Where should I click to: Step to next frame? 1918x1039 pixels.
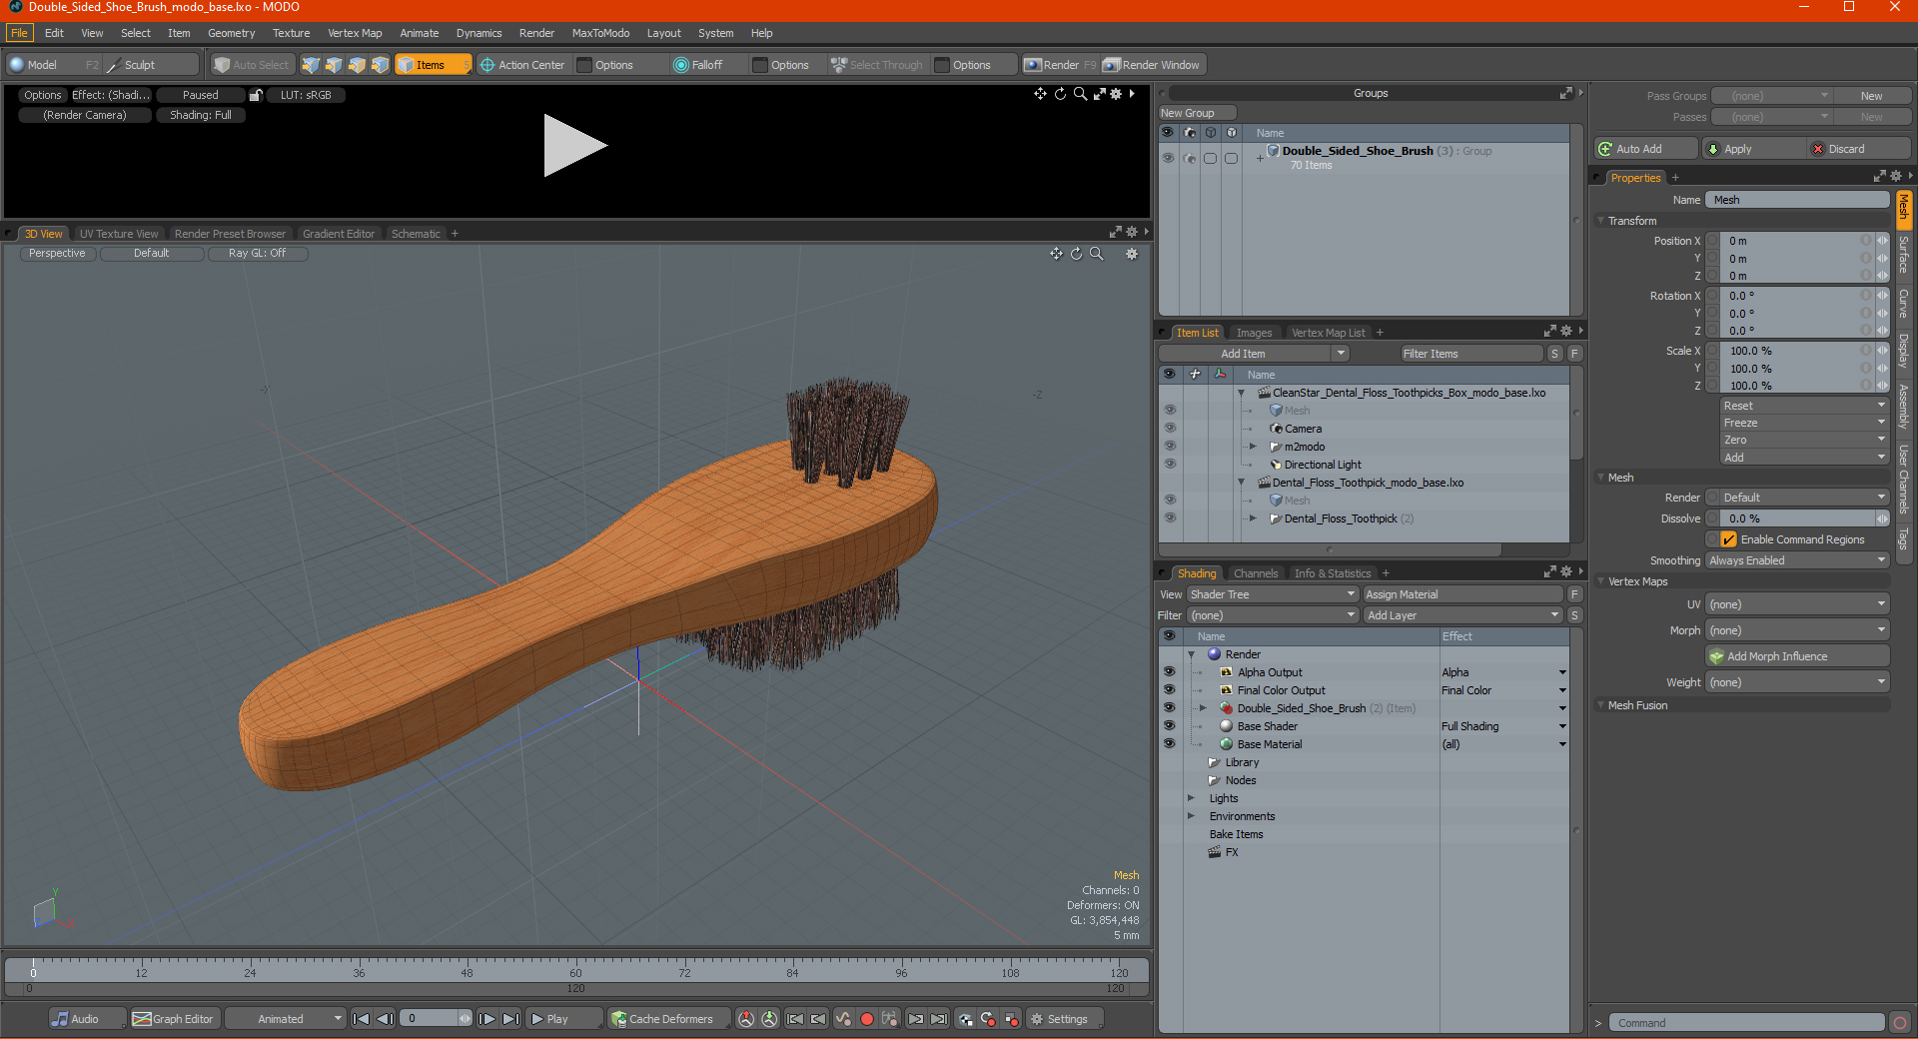click(x=486, y=1019)
